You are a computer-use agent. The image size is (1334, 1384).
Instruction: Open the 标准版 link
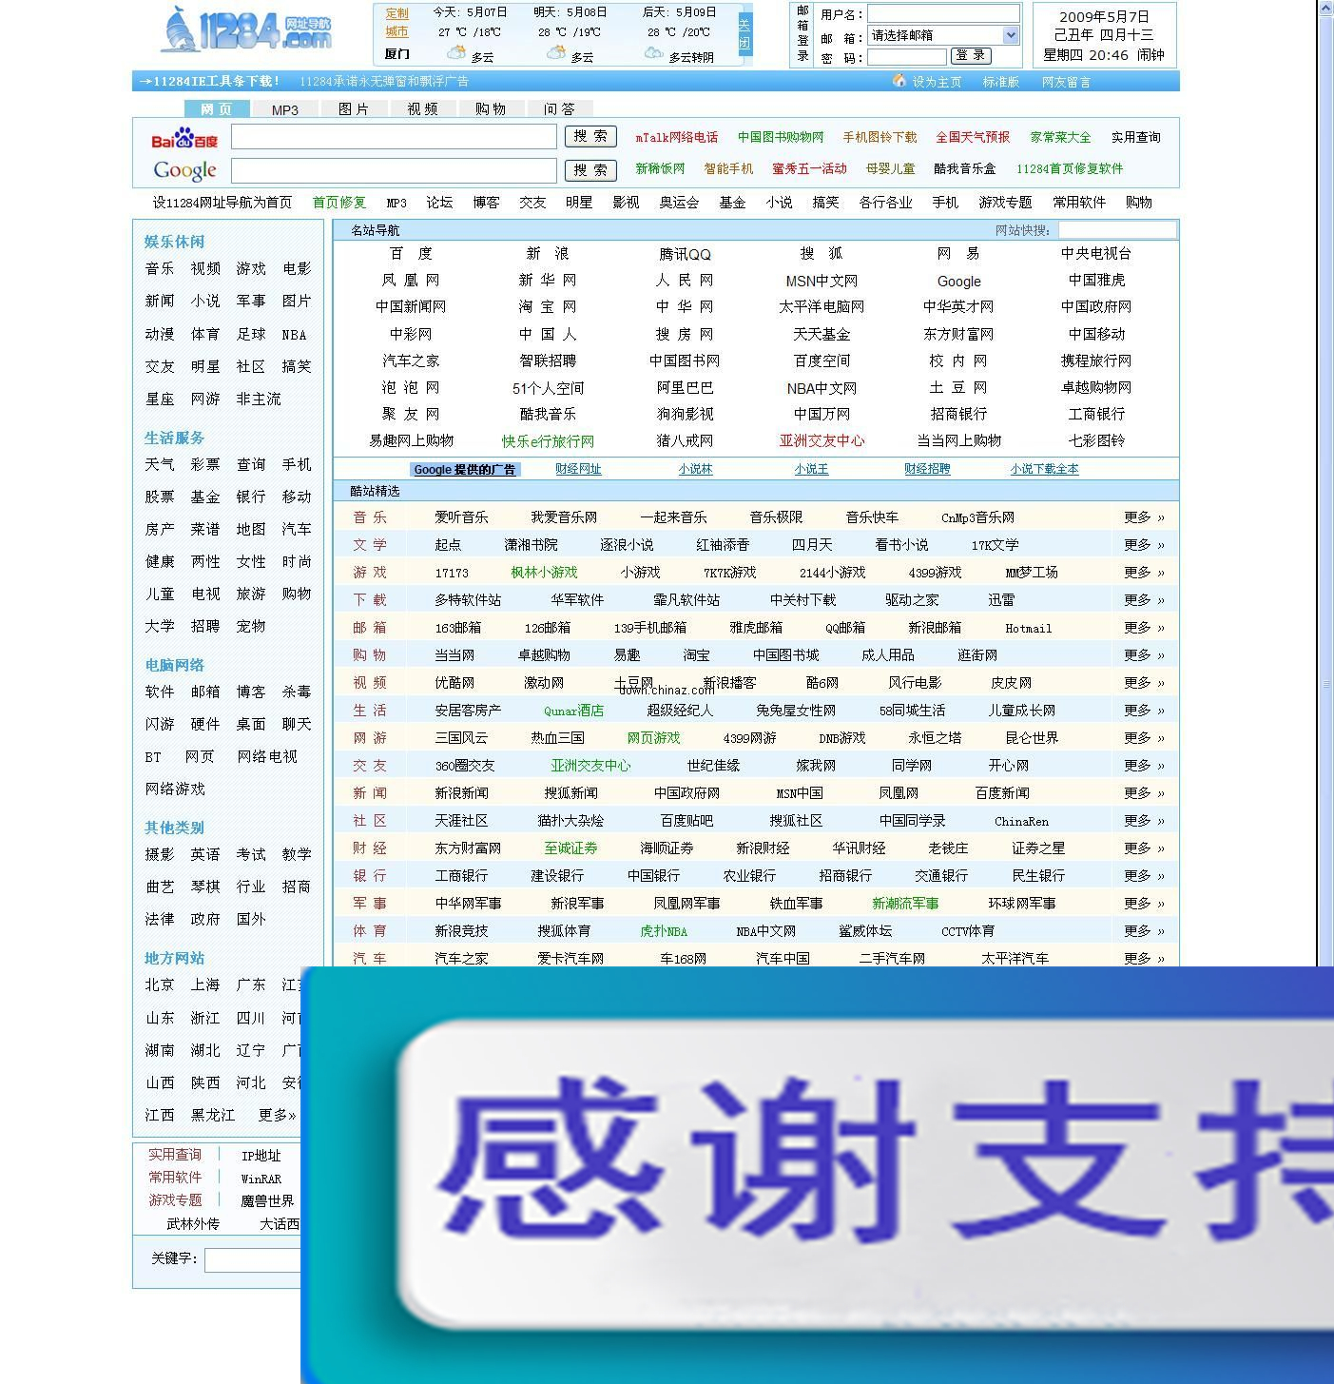(1000, 82)
